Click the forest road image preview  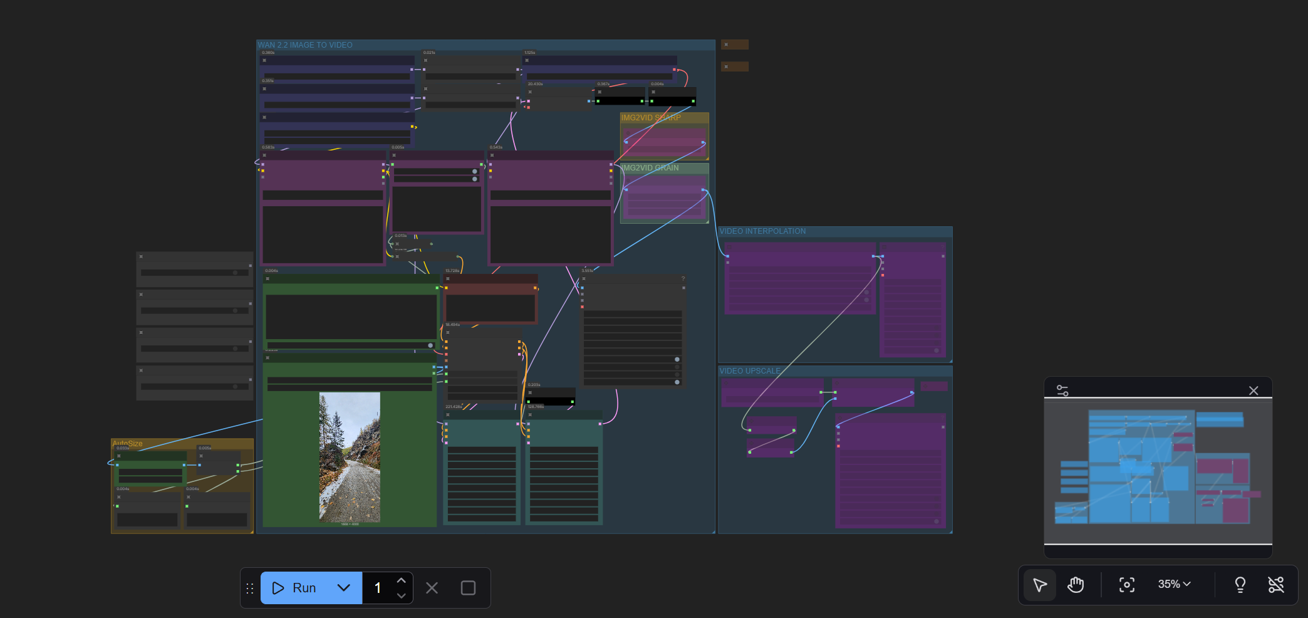pos(350,458)
